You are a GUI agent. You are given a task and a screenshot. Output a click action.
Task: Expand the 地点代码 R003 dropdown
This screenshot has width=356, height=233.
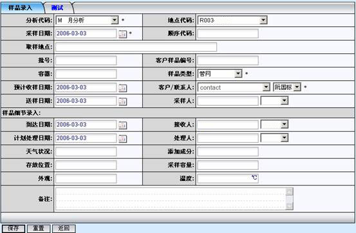tap(263, 20)
